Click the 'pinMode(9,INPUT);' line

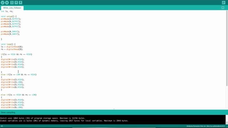point(10,34)
